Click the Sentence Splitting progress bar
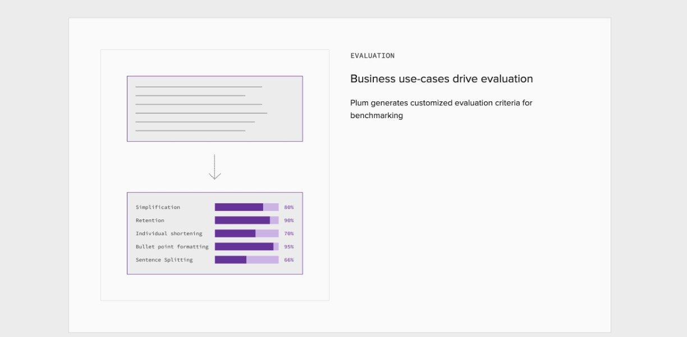The width and height of the screenshot is (687, 337). [x=246, y=260]
